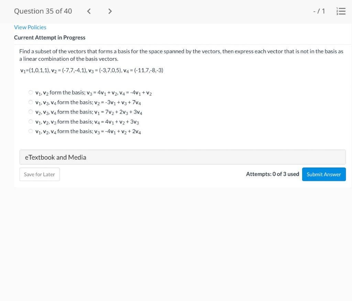Open the question list icon at top right
The image size is (352, 301).
[341, 11]
